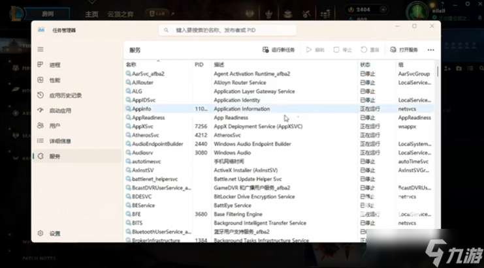Image resolution: width=484 pixels, height=268 pixels.
Task: Click the plus icon beside 2404 currency
Action: 383,10
